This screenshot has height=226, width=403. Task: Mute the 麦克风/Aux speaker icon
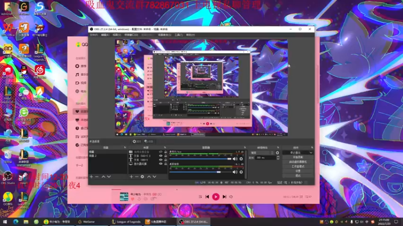(235, 159)
